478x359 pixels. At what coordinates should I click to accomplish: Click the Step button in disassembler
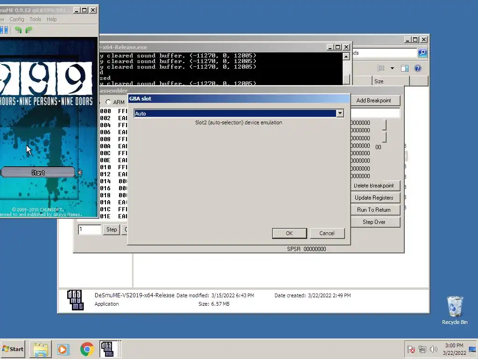click(x=112, y=229)
